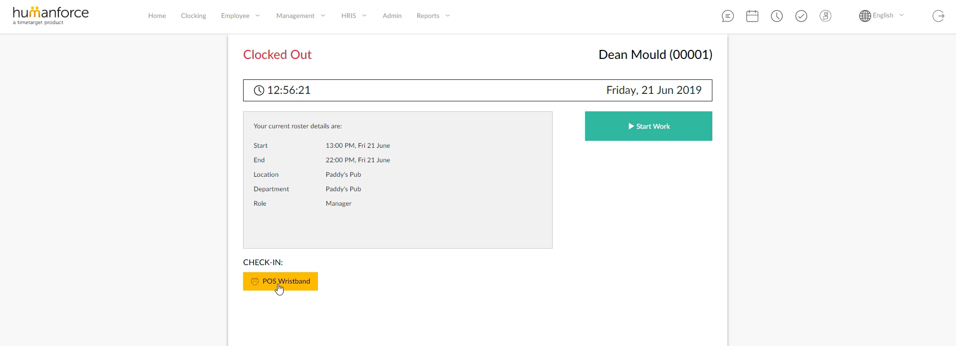Log out using the exit icon
Viewport: 956px width, 346px height.
click(x=939, y=16)
